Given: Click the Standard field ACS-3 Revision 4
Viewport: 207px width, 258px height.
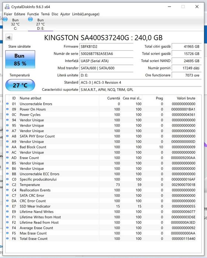Looking at the screenshot, I should [141, 82].
